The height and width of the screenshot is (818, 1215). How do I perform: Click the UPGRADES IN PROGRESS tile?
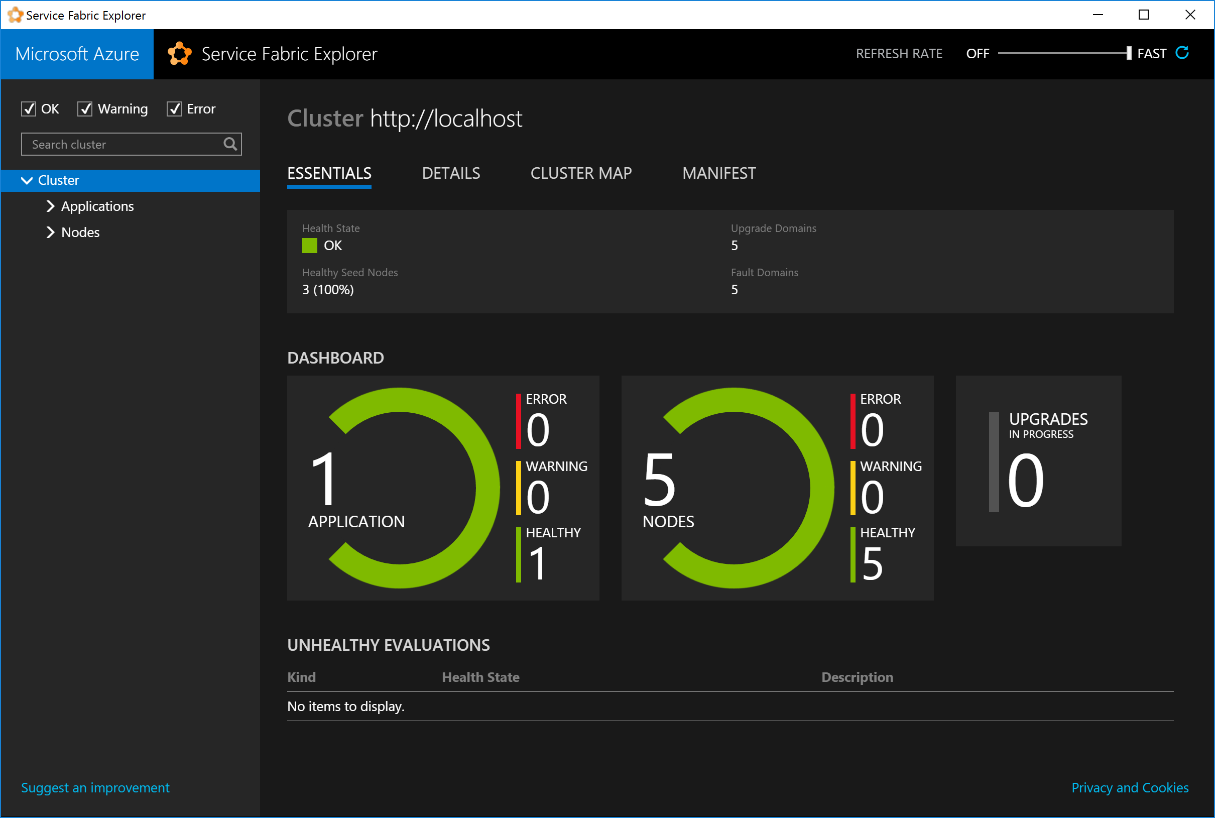pos(1038,461)
